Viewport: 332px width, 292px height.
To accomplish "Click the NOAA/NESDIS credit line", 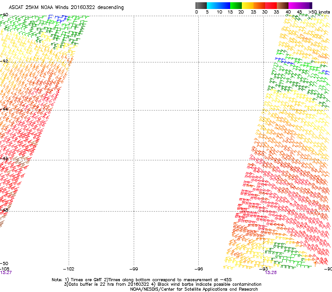I will 194,289.
